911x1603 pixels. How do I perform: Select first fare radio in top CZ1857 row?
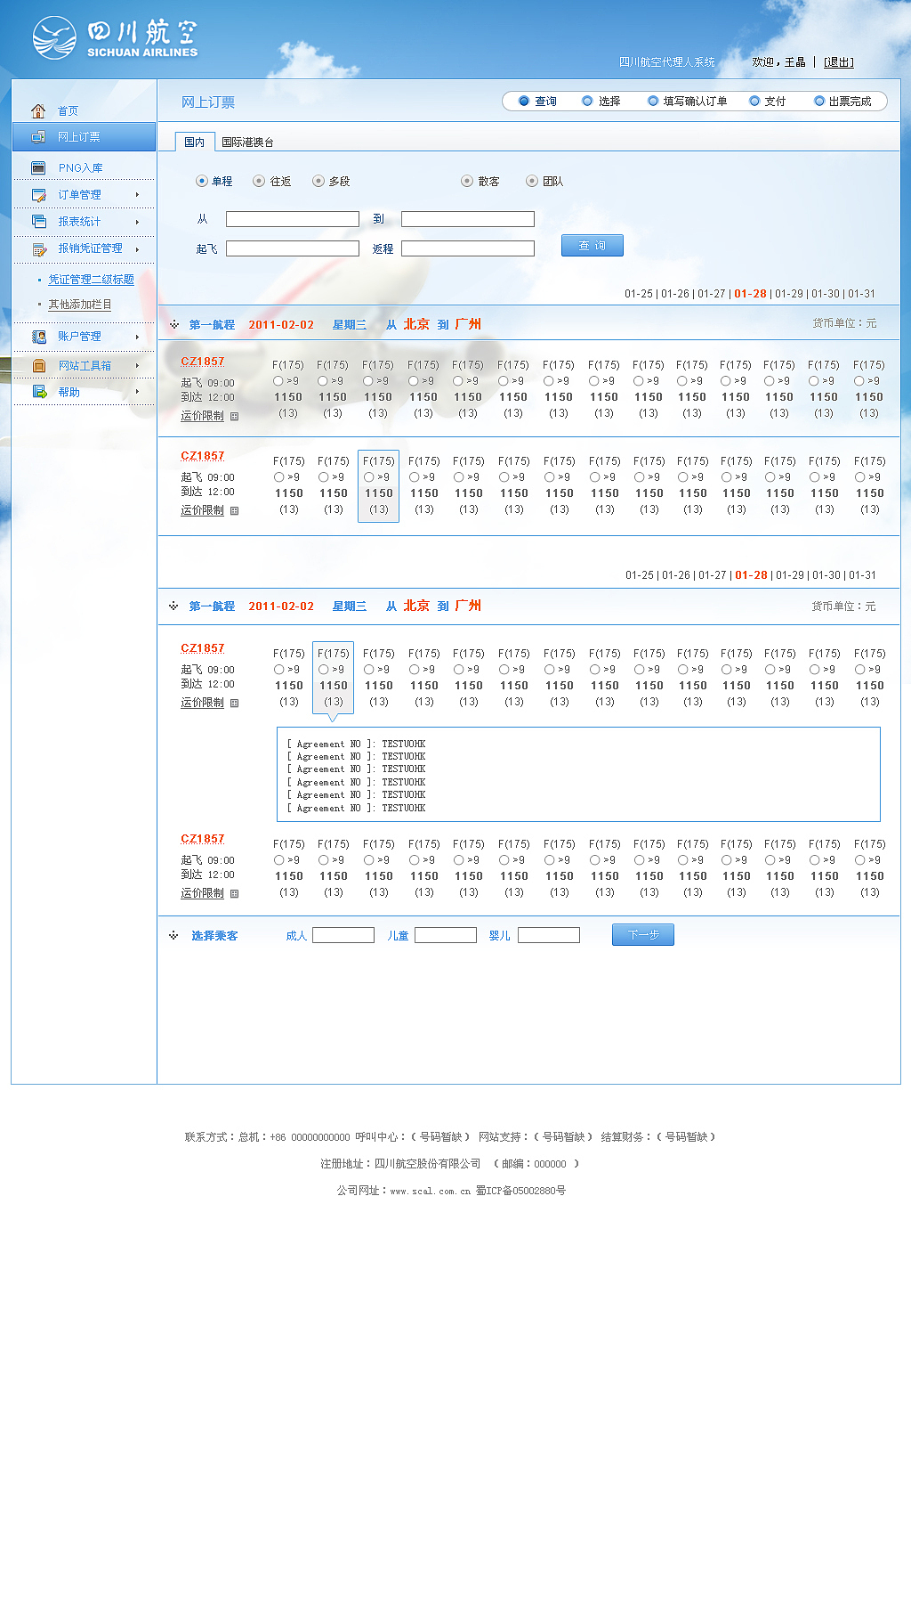point(278,381)
